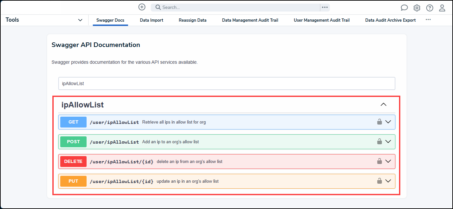Open Data Audit Archive Export tab
Viewport: 453px width, 209px height.
(x=390, y=20)
